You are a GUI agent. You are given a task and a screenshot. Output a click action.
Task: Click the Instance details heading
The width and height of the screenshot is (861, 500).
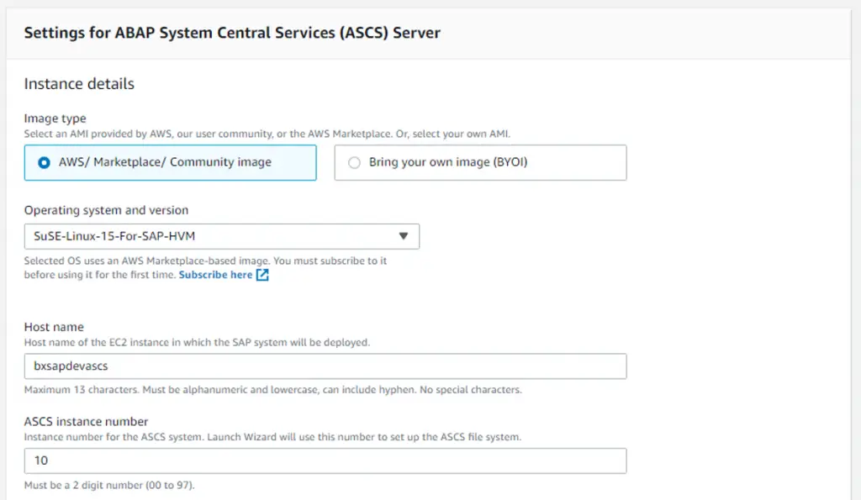(79, 83)
